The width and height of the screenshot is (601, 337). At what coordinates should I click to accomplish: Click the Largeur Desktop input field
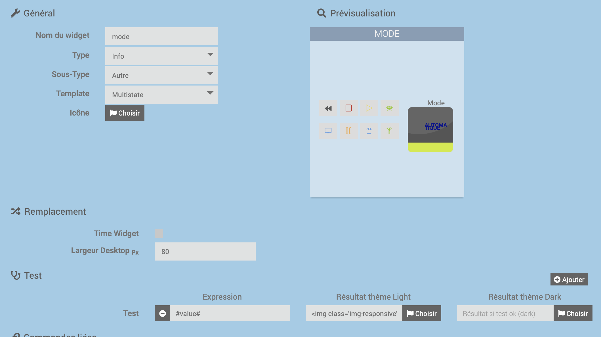[205, 251]
